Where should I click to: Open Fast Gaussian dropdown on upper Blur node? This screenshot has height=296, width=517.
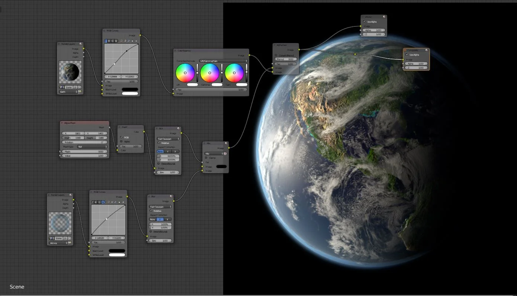coord(168,139)
